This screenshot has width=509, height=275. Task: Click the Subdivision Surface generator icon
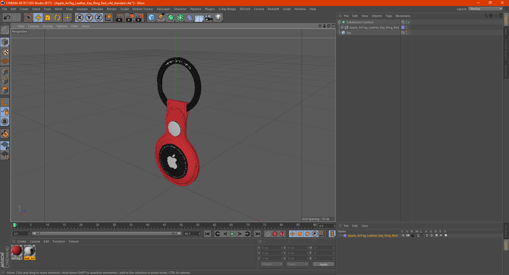coord(171,18)
